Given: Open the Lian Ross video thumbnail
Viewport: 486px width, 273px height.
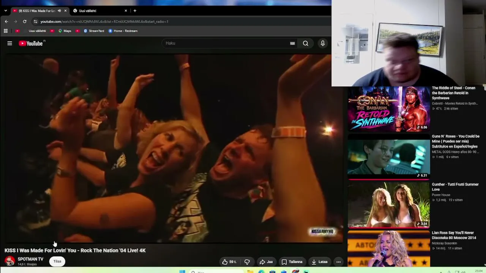Looking at the screenshot, I should (389, 249).
